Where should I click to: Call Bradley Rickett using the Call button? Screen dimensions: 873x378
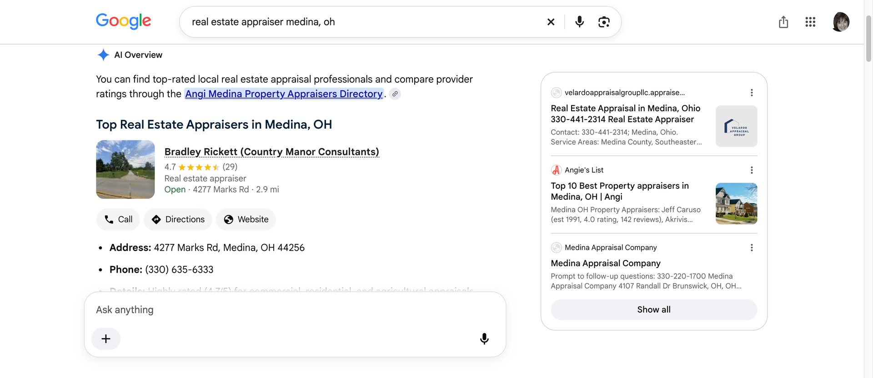[118, 219]
